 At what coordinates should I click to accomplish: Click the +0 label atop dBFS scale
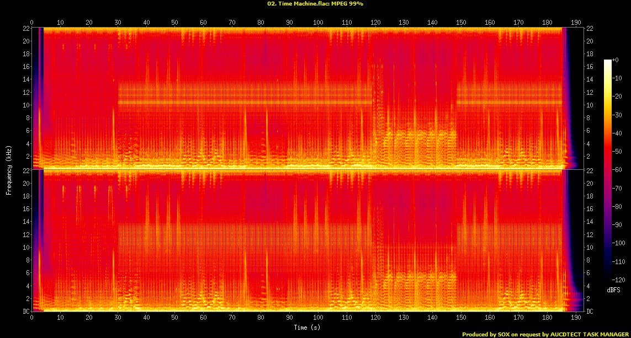coord(616,60)
